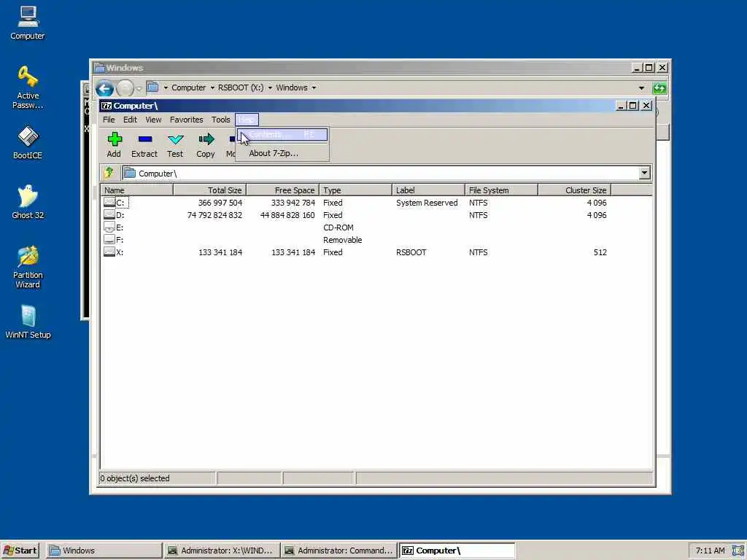
Task: Click the Add toolbar icon in 7-Zip
Action: click(x=115, y=139)
